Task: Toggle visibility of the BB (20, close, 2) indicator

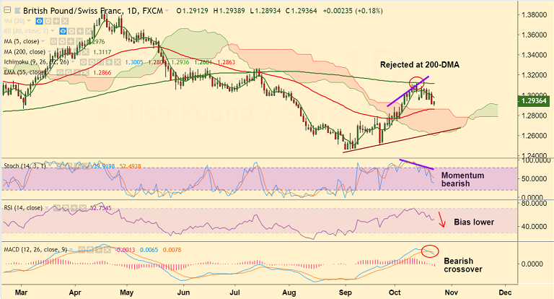Action: pyautogui.click(x=63, y=31)
